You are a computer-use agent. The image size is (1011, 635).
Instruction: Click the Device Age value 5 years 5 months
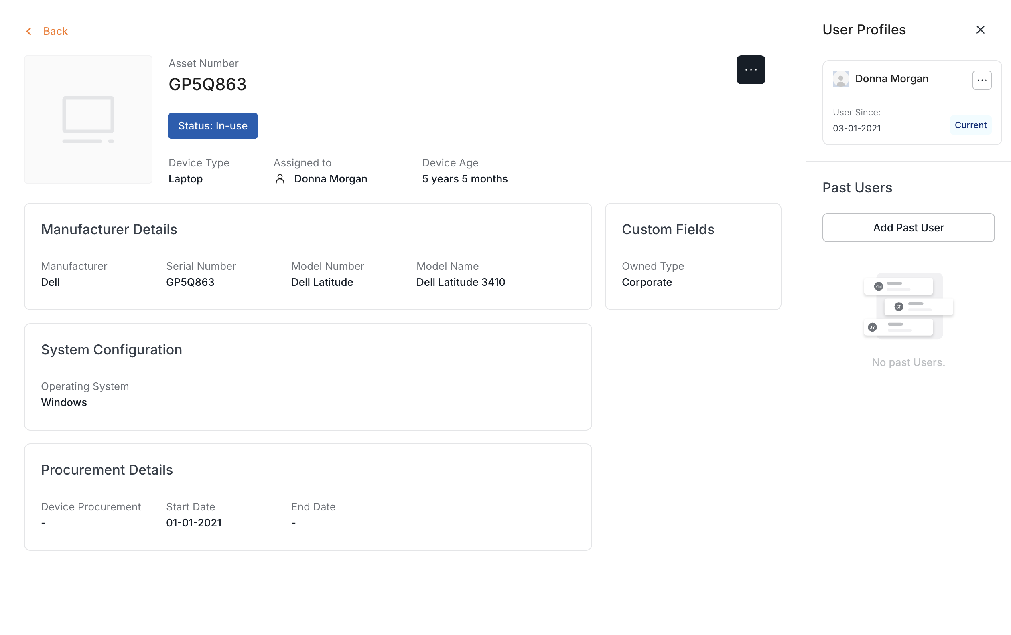point(465,179)
